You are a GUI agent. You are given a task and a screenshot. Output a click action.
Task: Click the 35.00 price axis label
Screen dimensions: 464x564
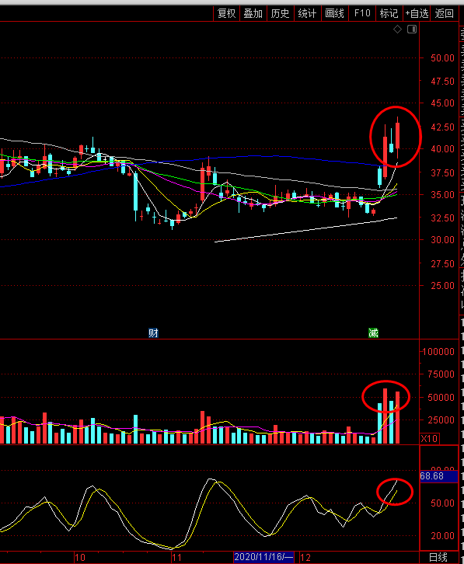tap(442, 194)
